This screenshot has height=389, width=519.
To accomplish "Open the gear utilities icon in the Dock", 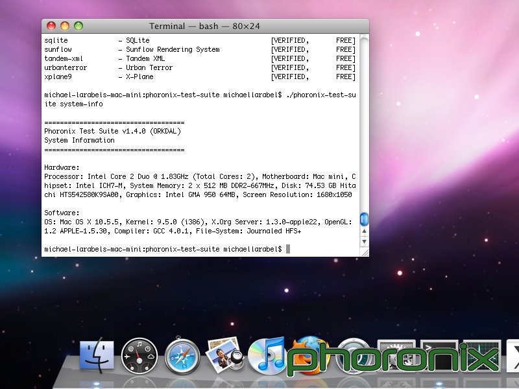I will click(x=396, y=355).
